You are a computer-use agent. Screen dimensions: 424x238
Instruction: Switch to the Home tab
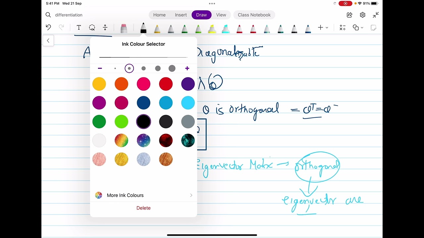(159, 15)
